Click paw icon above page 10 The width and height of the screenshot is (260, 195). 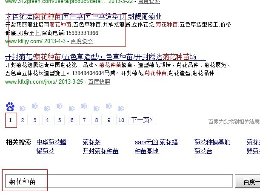point(121,108)
